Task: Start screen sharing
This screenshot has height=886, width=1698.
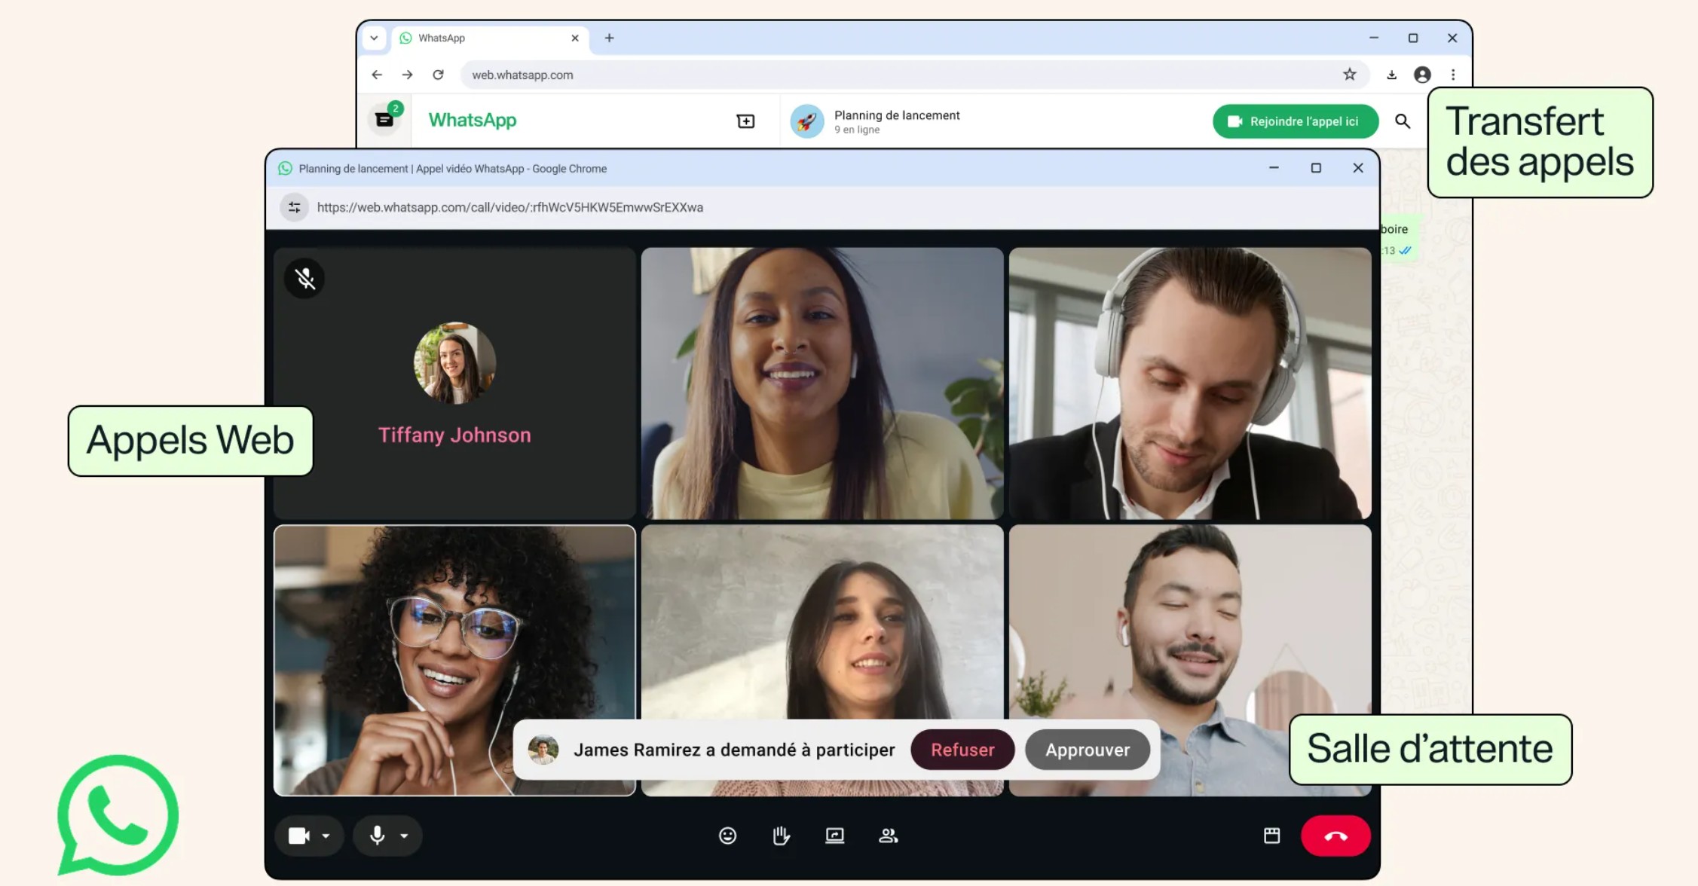Action: pos(835,836)
